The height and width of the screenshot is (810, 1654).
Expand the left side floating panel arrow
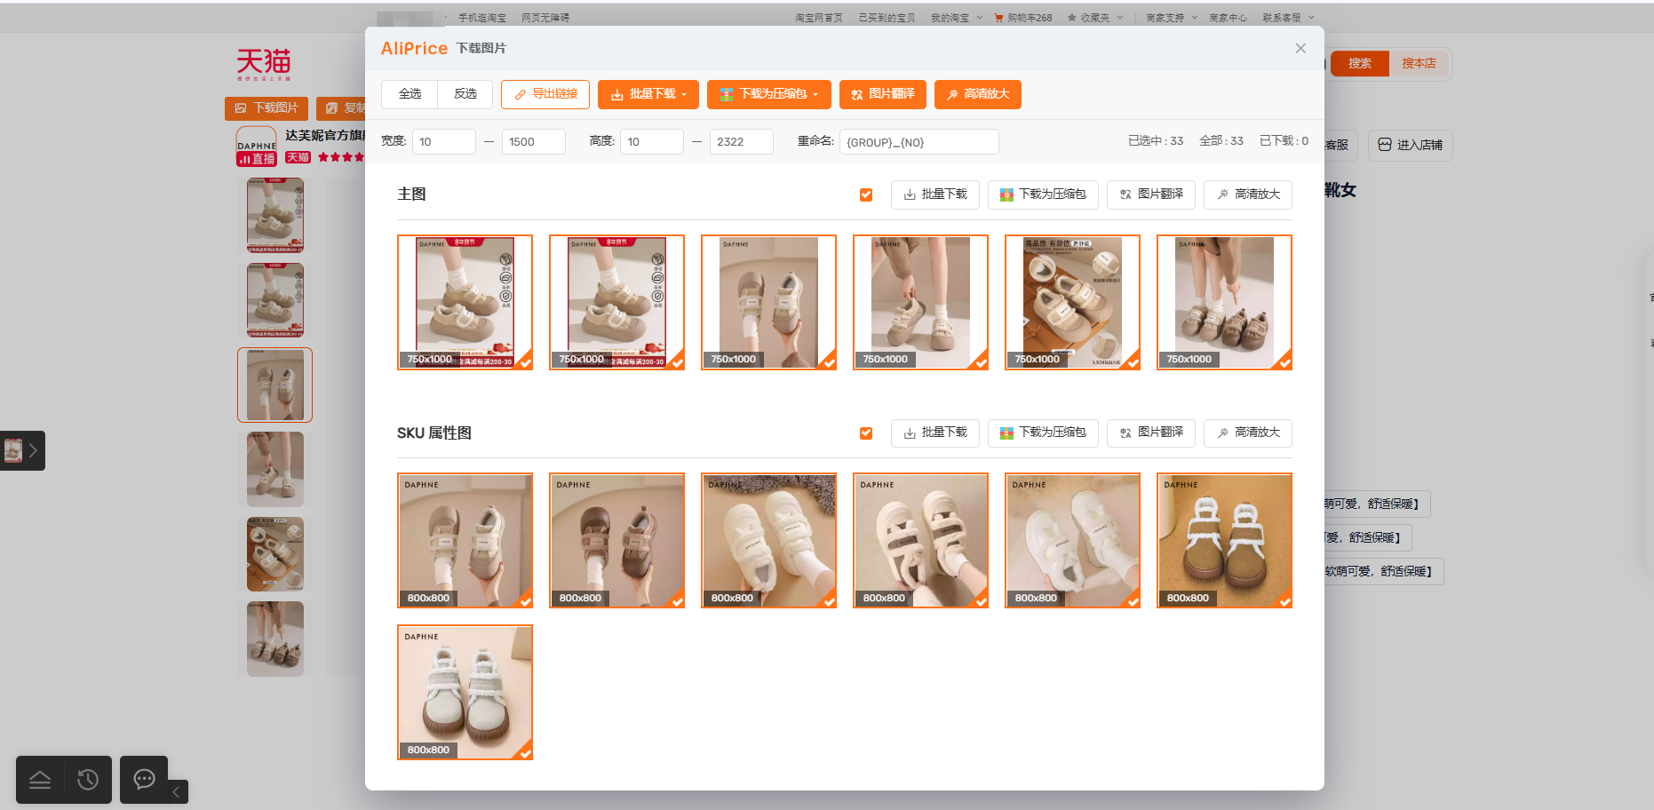click(33, 450)
